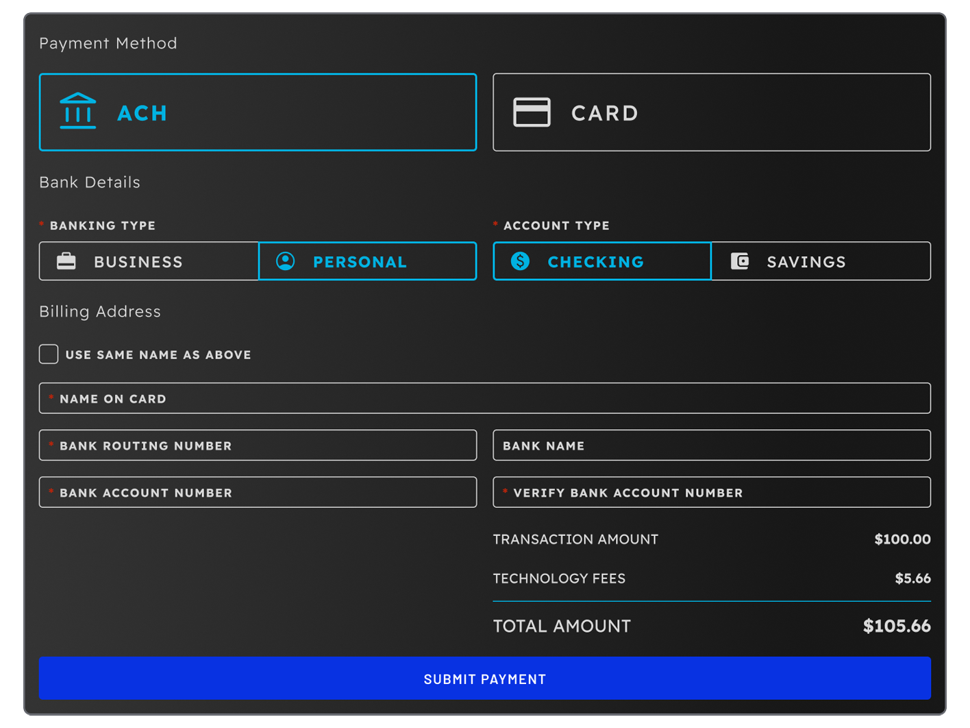This screenshot has height=728, width=970.
Task: Click the dollar sign icon on Checking option
Action: 520,260
